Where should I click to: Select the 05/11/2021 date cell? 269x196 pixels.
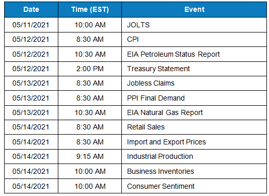[x=31, y=25]
